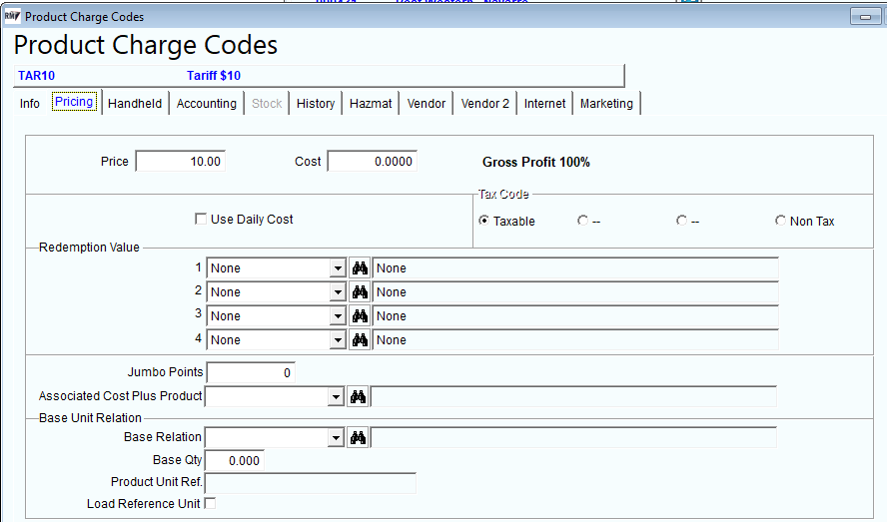
Task: Choose the third tax code radio option
Action: tap(681, 221)
